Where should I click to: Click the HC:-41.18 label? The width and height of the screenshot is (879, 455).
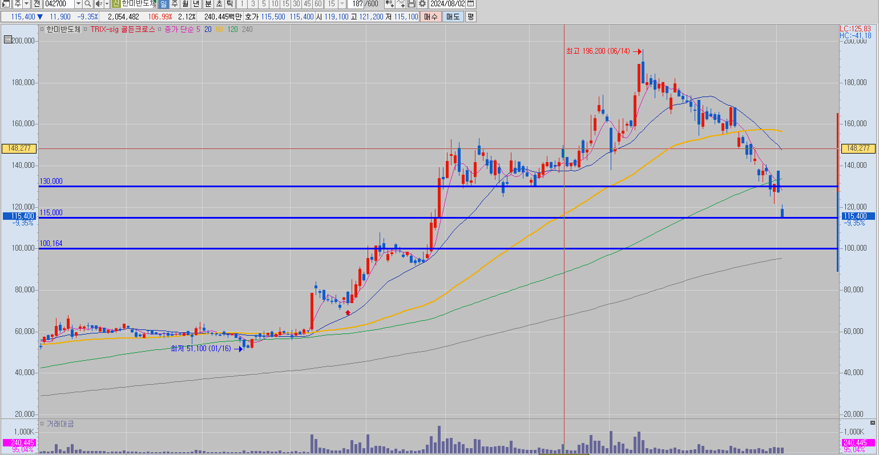[855, 35]
